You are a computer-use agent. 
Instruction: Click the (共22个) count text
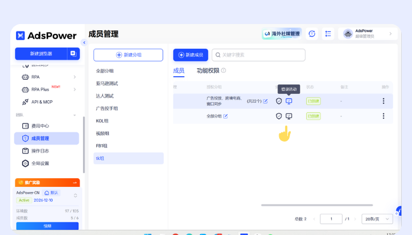click(254, 101)
